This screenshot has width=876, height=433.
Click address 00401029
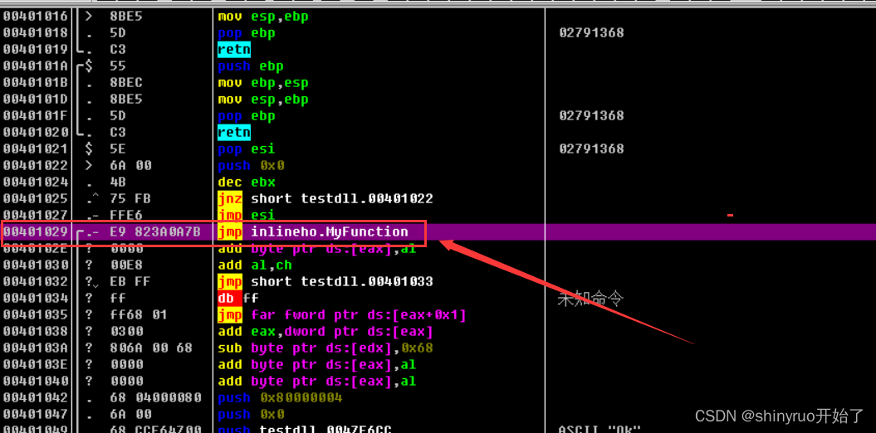click(x=36, y=231)
